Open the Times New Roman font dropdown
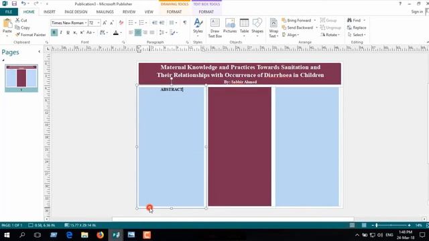Viewport: 429px width, 241px height. [x=86, y=23]
